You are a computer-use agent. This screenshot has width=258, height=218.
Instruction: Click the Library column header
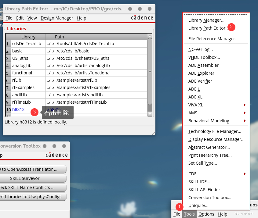coord(28,37)
